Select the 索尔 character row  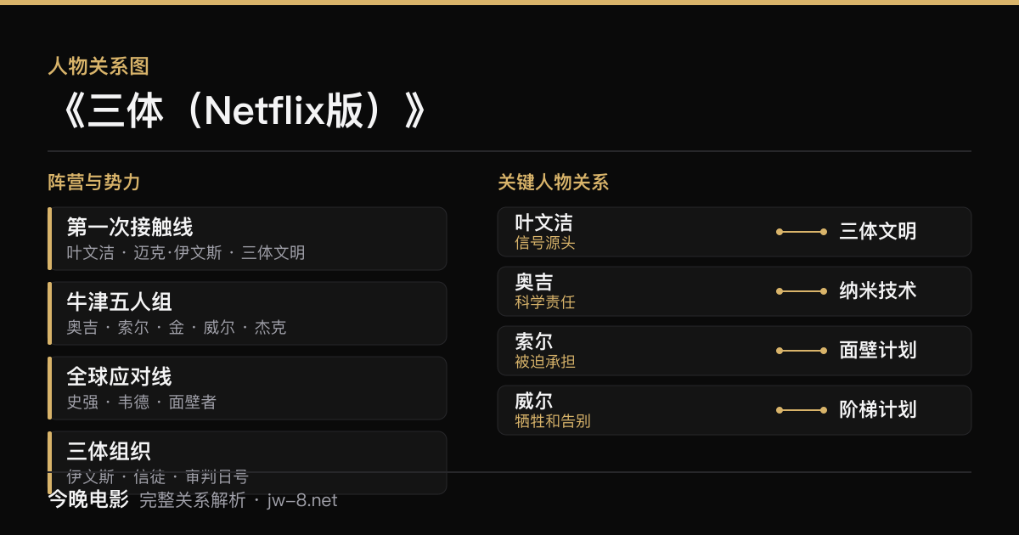[x=735, y=351]
